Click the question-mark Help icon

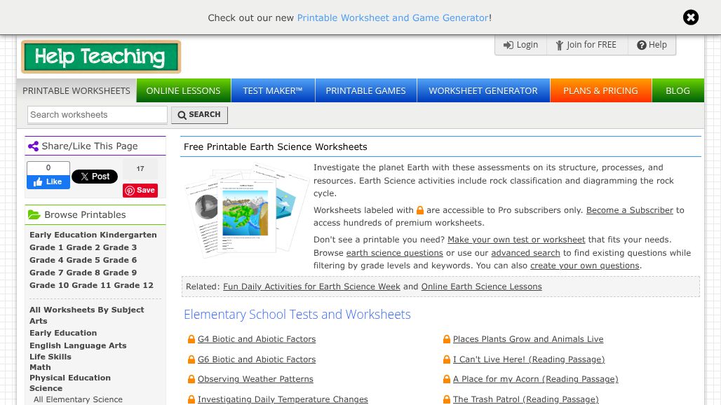click(x=642, y=44)
